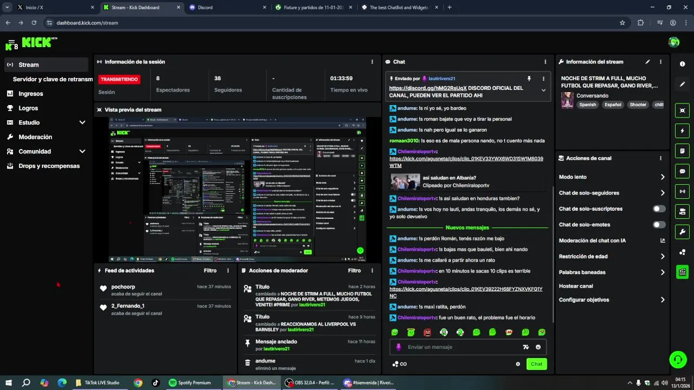
Task: Open the Chrome tab search dropdown arrow
Action: pyautogui.click(x=7, y=7)
